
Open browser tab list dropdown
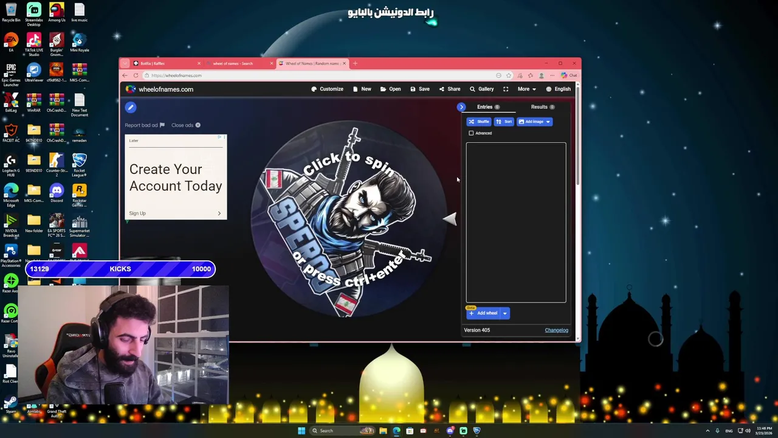click(x=125, y=63)
